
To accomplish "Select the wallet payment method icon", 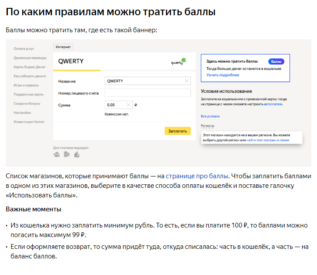I will tap(57, 155).
